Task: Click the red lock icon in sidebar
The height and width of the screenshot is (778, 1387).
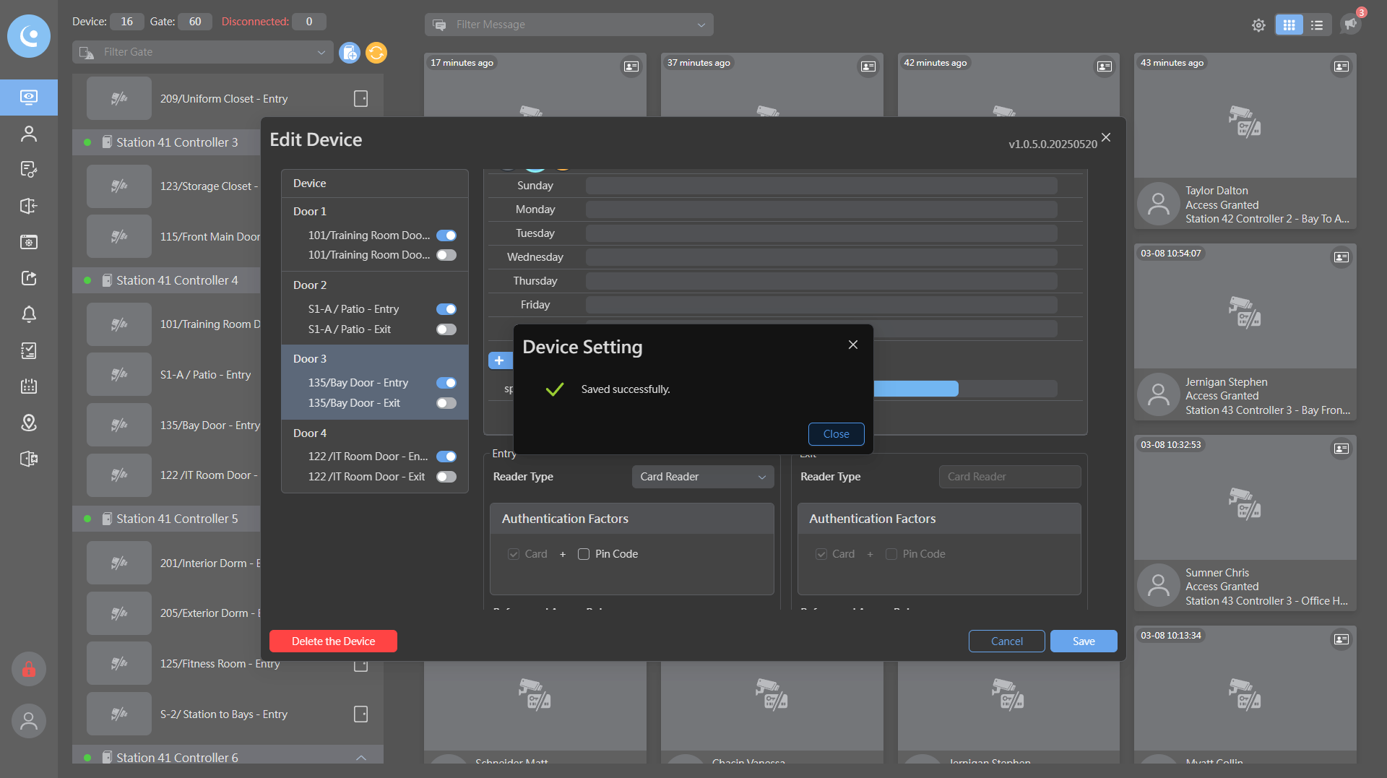Action: click(29, 670)
